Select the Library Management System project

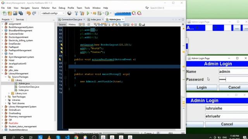(22, 107)
